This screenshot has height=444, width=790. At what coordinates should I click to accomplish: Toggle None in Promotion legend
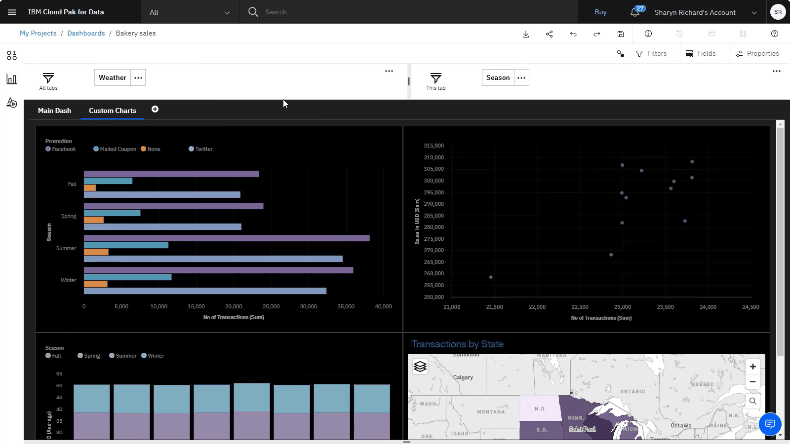point(151,149)
